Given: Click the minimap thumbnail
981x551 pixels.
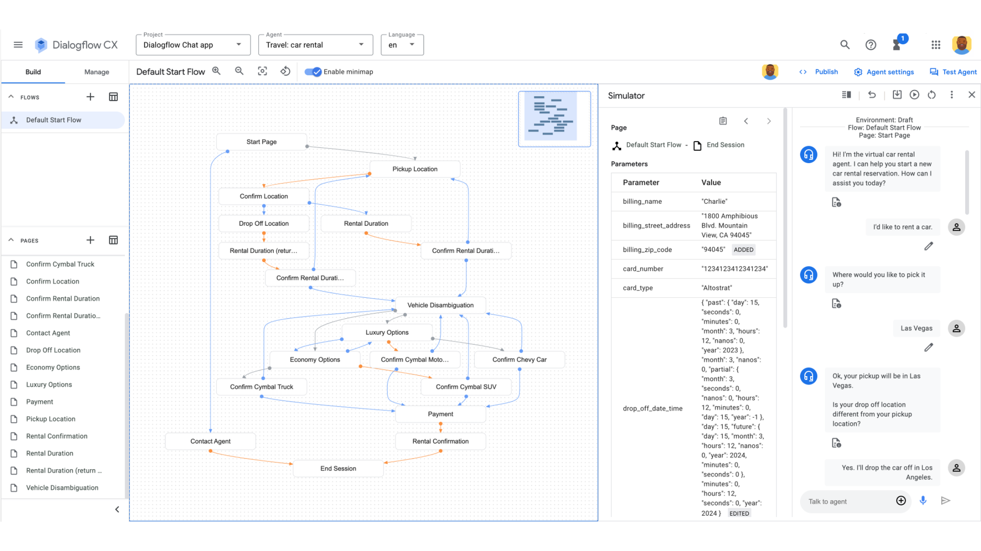Looking at the screenshot, I should [554, 119].
